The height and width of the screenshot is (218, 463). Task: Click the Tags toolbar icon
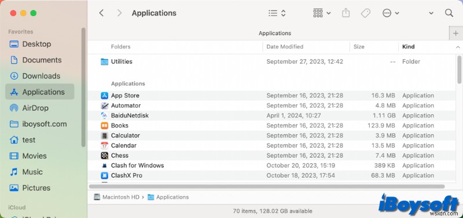point(366,13)
